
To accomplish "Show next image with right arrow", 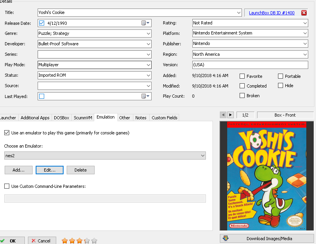I will (x=230, y=115).
